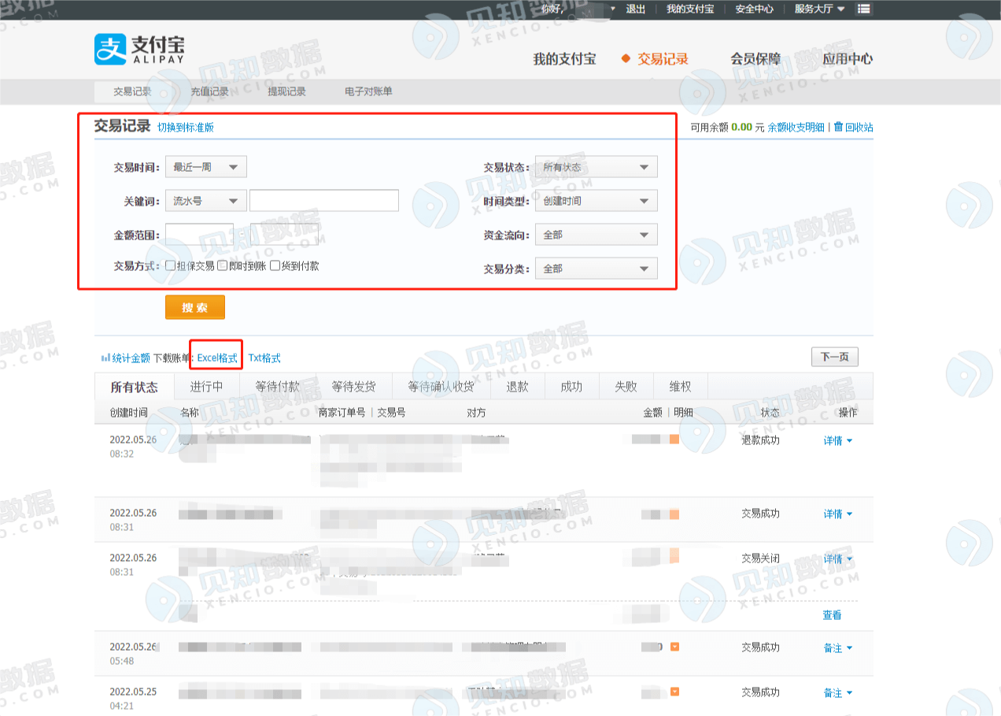Open 应用中心 main nav item
Image resolution: width=1001 pixels, height=716 pixels.
[848, 59]
